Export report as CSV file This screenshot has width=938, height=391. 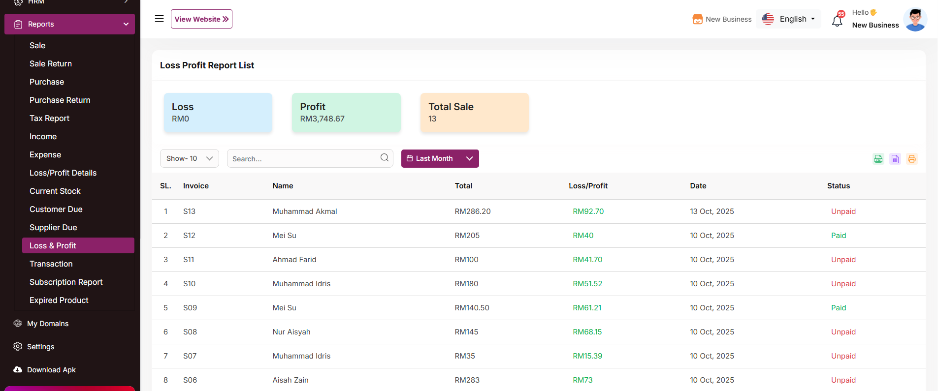(x=878, y=159)
